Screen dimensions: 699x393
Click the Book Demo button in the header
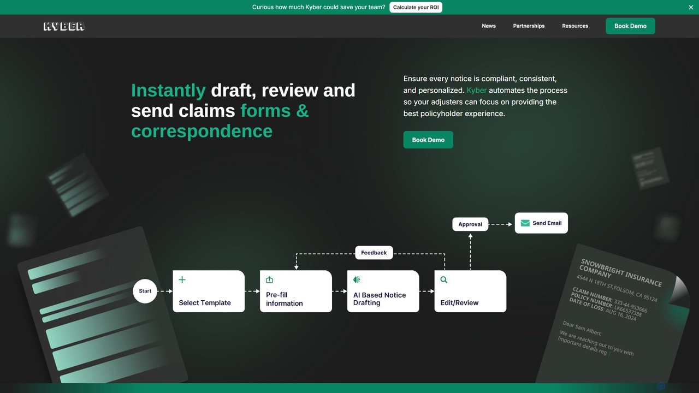coord(630,26)
